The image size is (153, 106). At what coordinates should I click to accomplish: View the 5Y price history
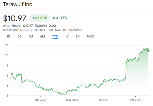tap(78, 36)
